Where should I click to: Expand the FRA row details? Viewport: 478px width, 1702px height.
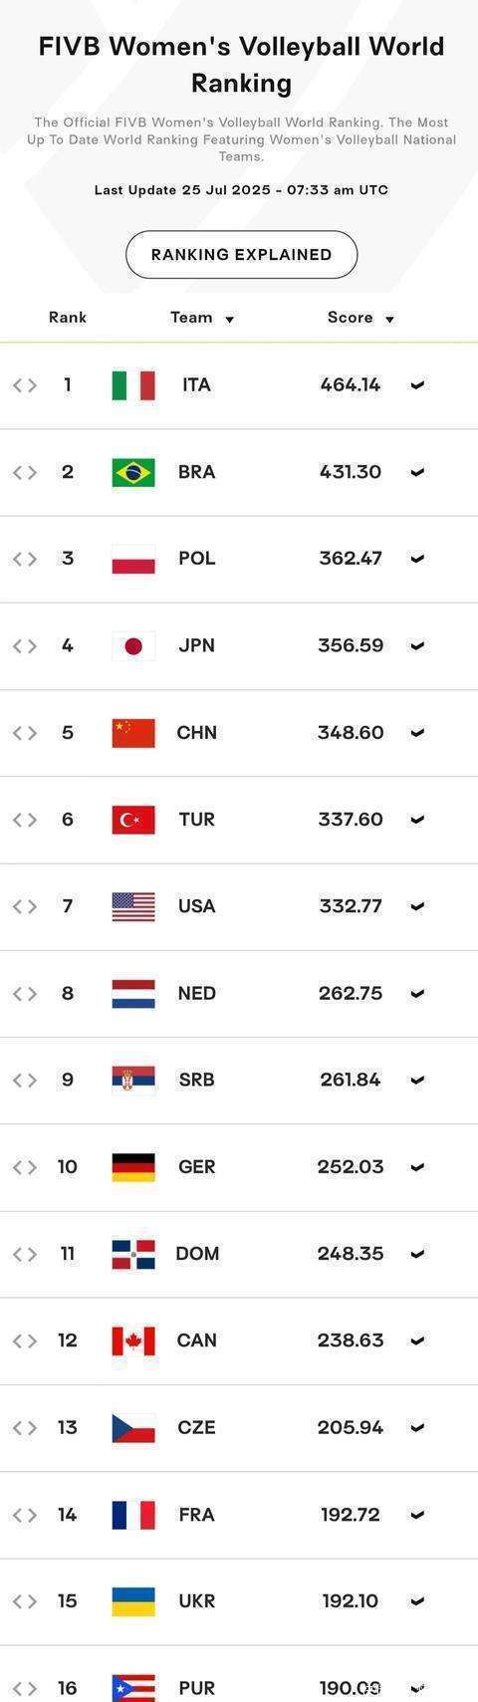417,1515
